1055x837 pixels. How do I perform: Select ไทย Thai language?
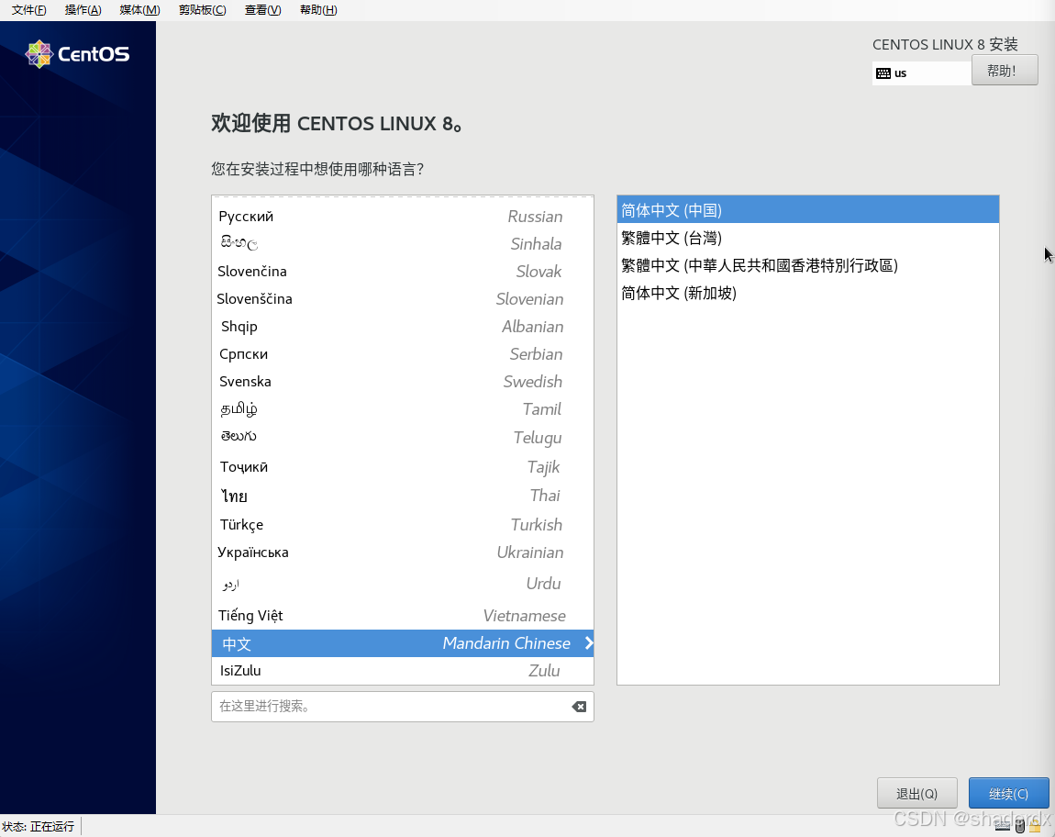403,496
